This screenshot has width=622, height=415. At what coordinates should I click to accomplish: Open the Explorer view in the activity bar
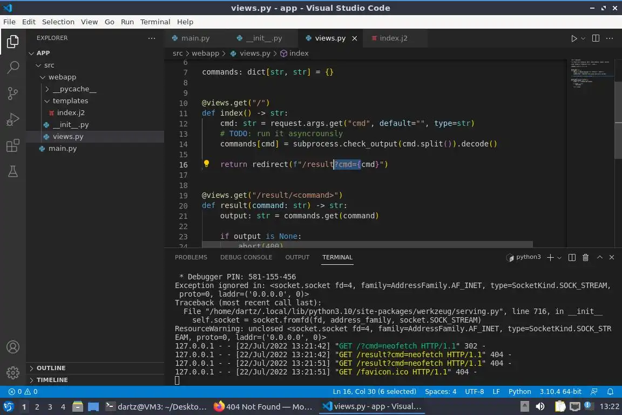13,41
